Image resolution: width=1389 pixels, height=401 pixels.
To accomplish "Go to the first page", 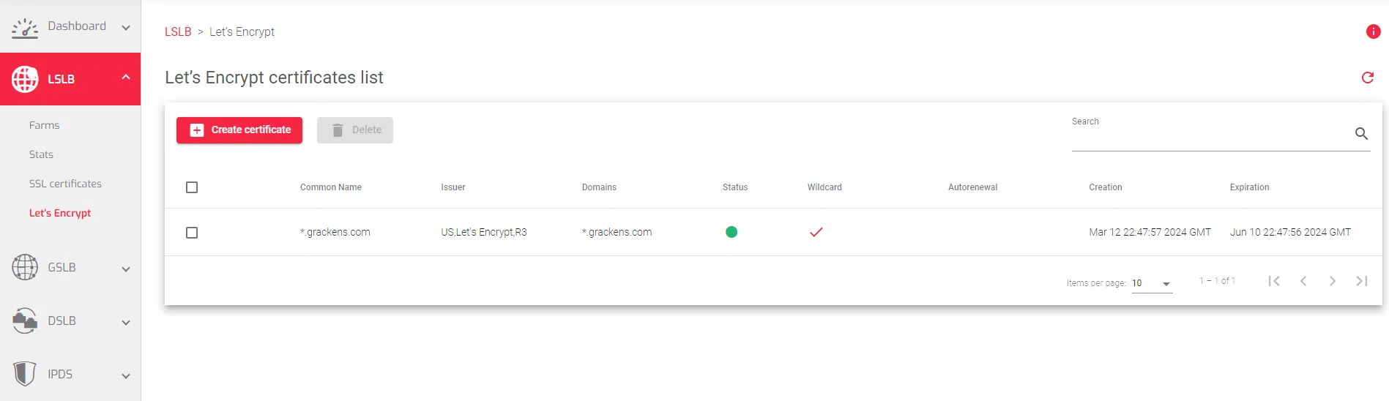I will point(1274,281).
